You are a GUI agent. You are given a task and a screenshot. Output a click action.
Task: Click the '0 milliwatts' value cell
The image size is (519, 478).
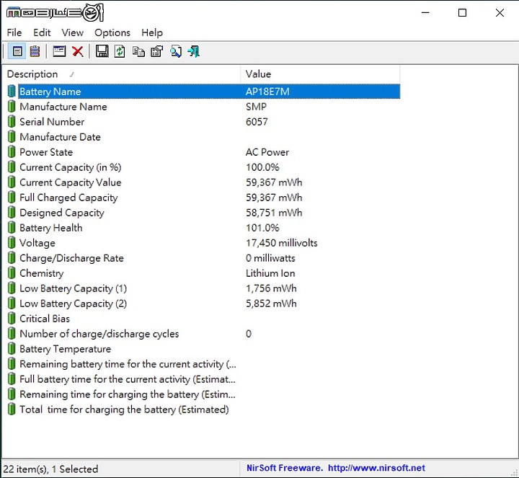pos(270,258)
